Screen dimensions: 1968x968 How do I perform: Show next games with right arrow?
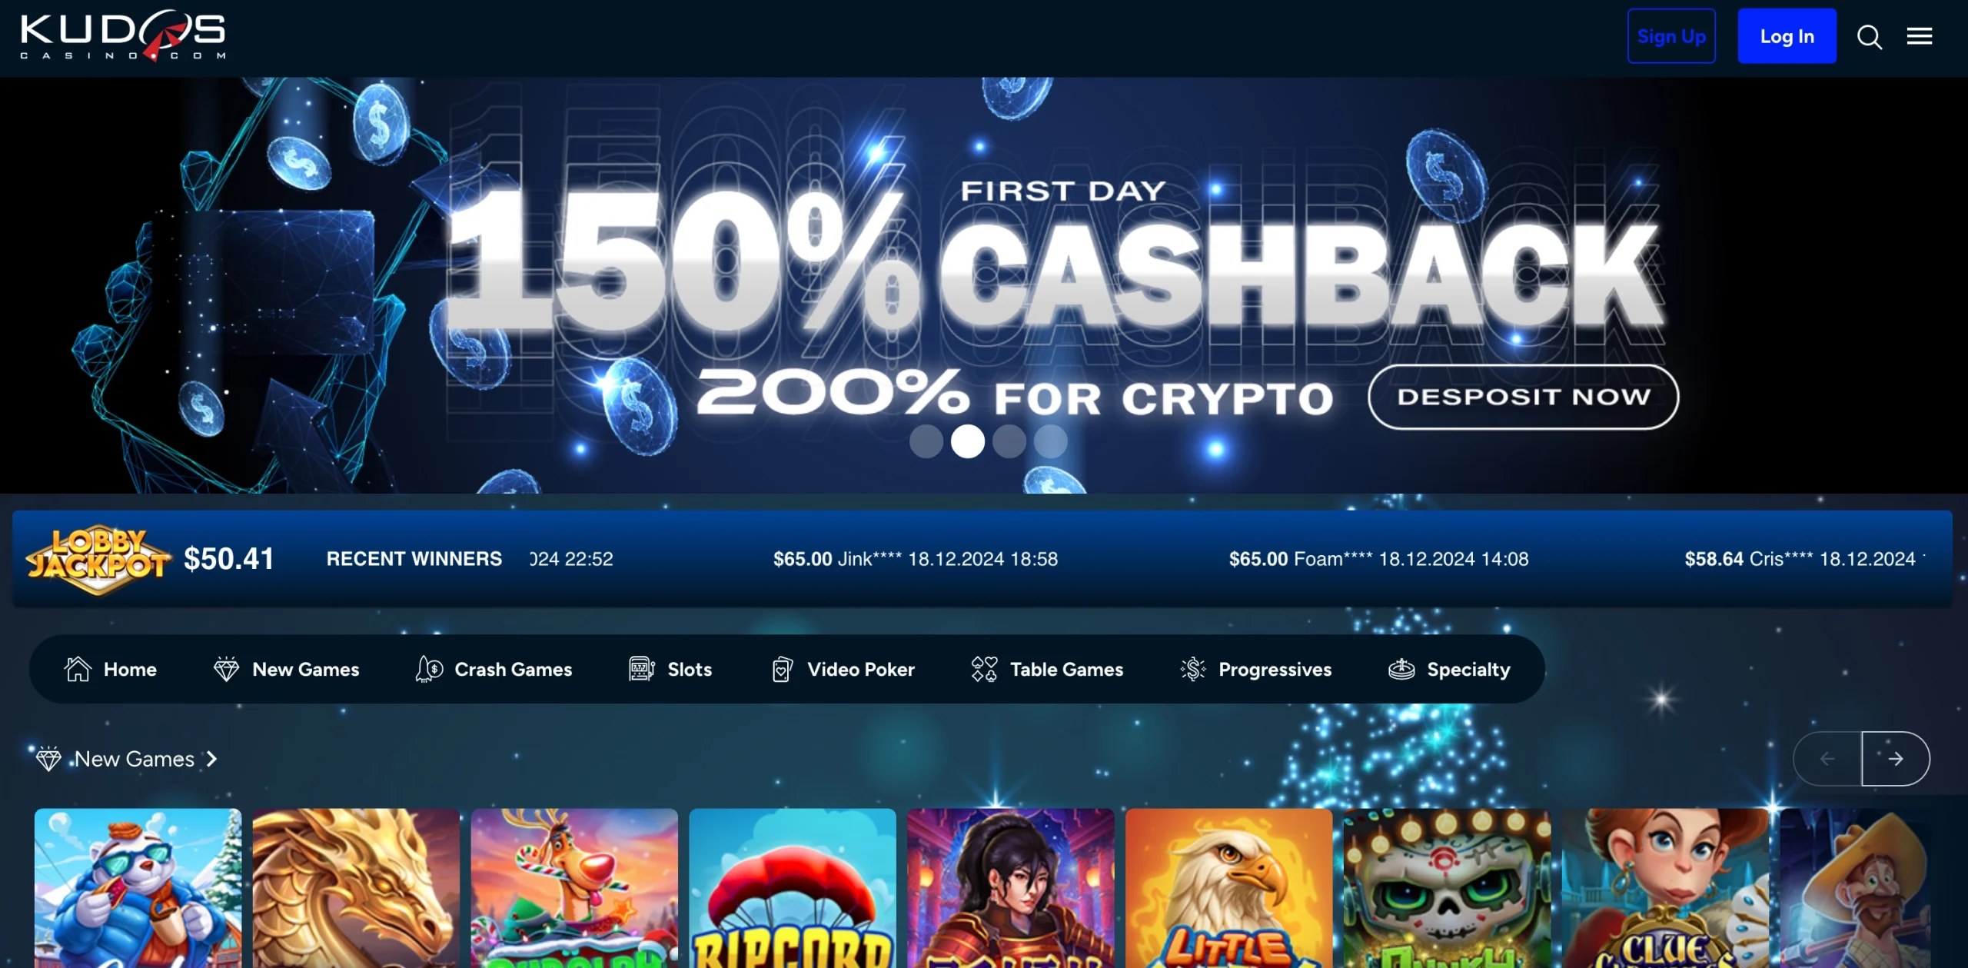click(1895, 759)
